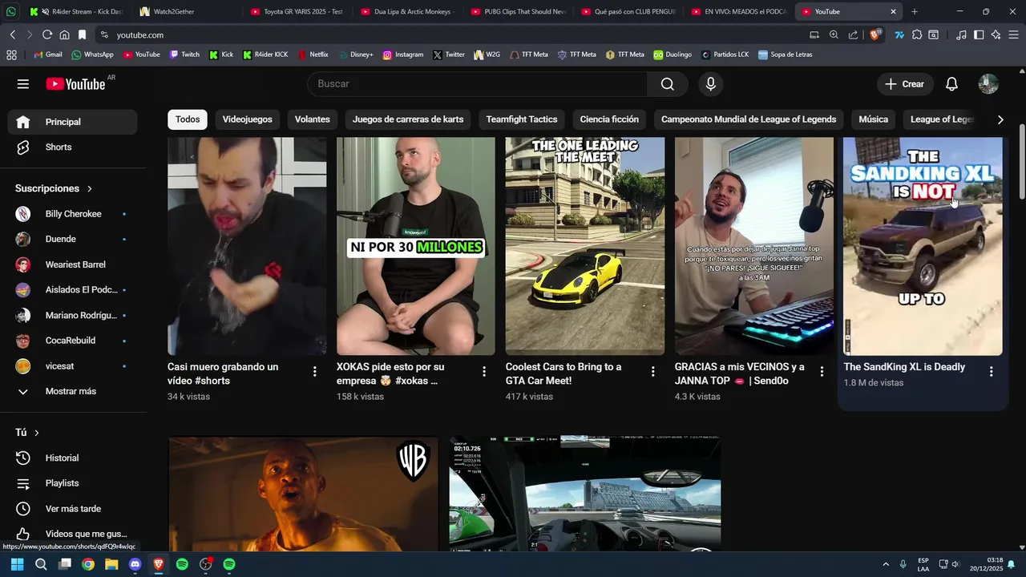Focus the Buscar search field
The height and width of the screenshot is (577, 1026).
(x=478, y=84)
